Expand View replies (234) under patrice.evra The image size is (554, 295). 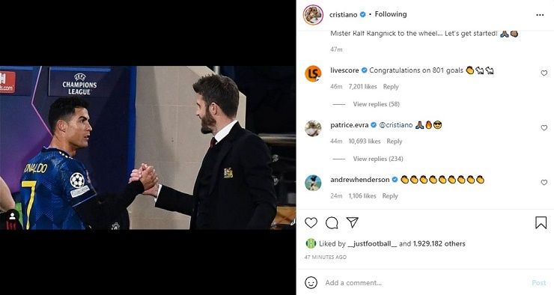click(x=378, y=159)
